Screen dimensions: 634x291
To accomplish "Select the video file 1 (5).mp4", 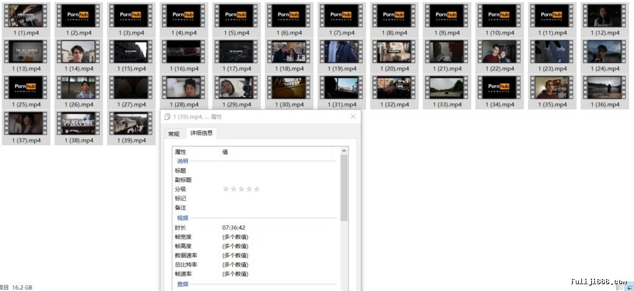I will pyautogui.click(x=237, y=20).
